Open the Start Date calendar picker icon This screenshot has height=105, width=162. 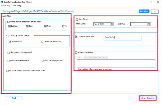click(x=112, y=24)
